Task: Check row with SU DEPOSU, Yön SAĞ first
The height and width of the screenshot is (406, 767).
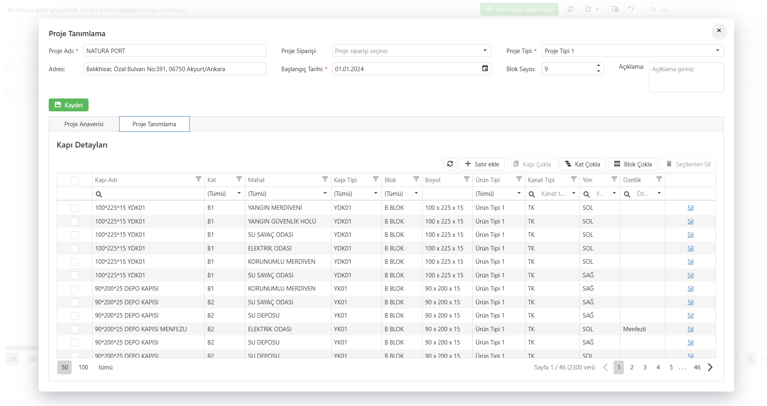Action: point(74,316)
